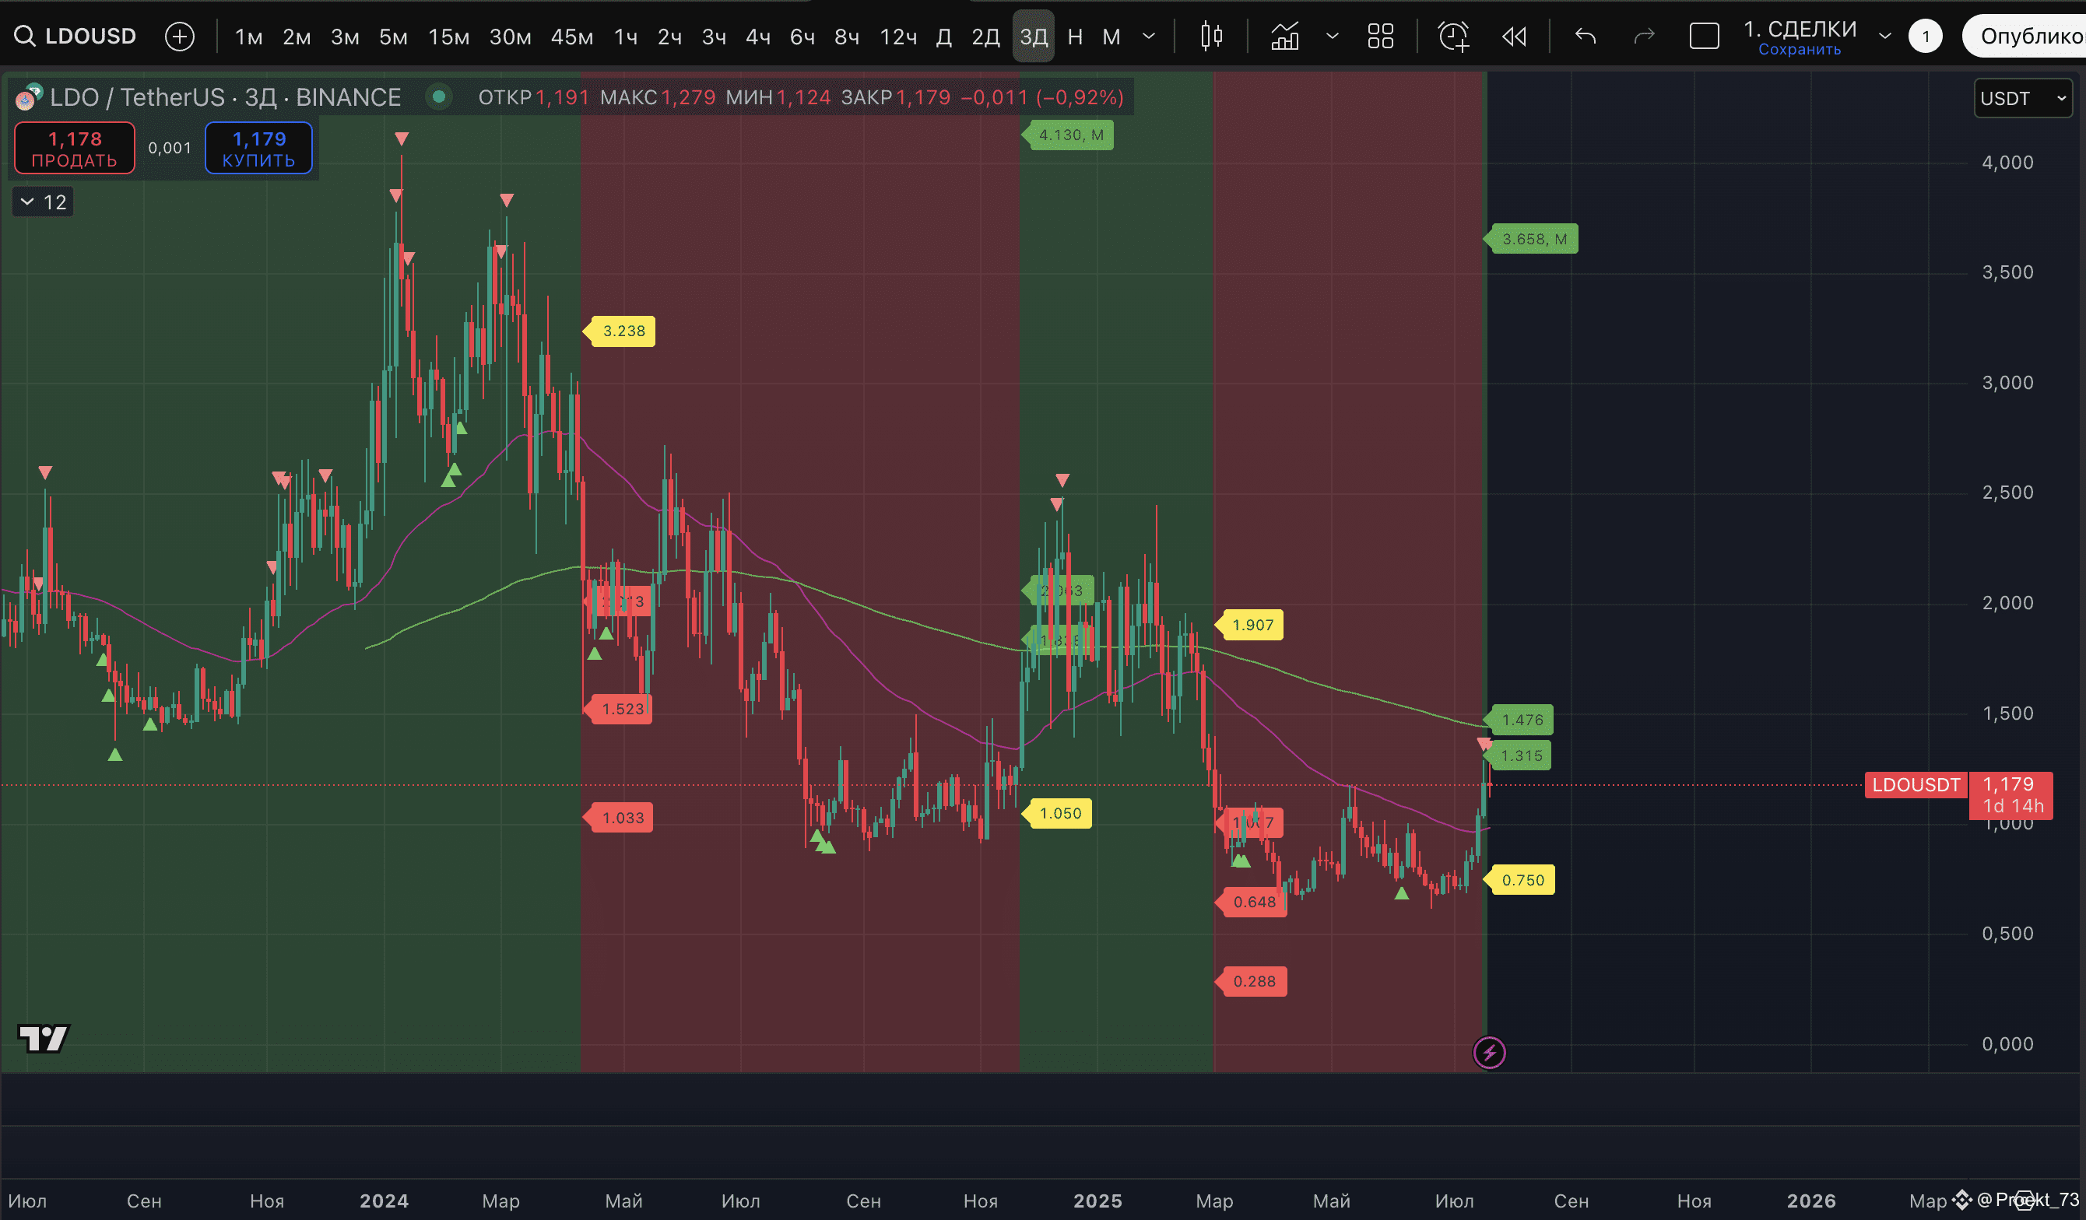Click the 2,000 mark on price scale
Screen dimensions: 2086x1220
[2007, 603]
